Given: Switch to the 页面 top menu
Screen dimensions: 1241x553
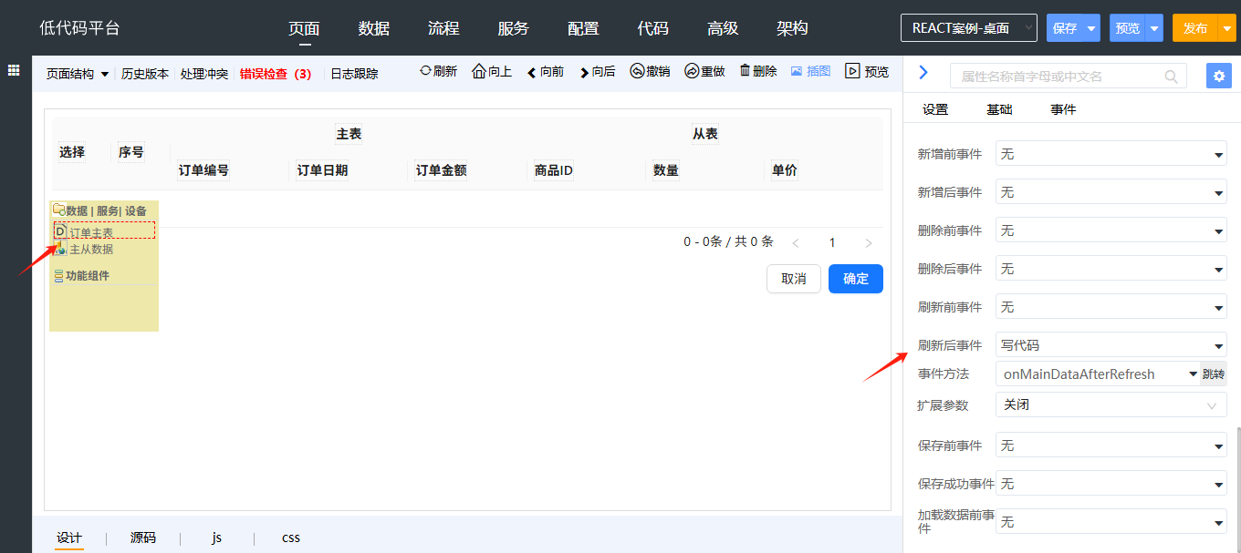Looking at the screenshot, I should (304, 28).
